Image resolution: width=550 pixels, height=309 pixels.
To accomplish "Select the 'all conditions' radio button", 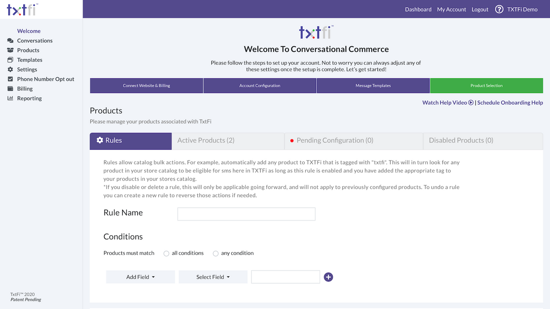I will (166, 253).
